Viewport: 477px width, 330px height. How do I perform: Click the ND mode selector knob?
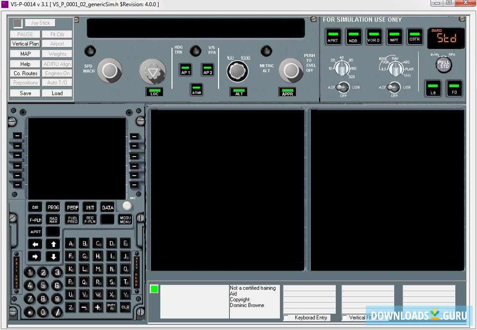point(395,68)
